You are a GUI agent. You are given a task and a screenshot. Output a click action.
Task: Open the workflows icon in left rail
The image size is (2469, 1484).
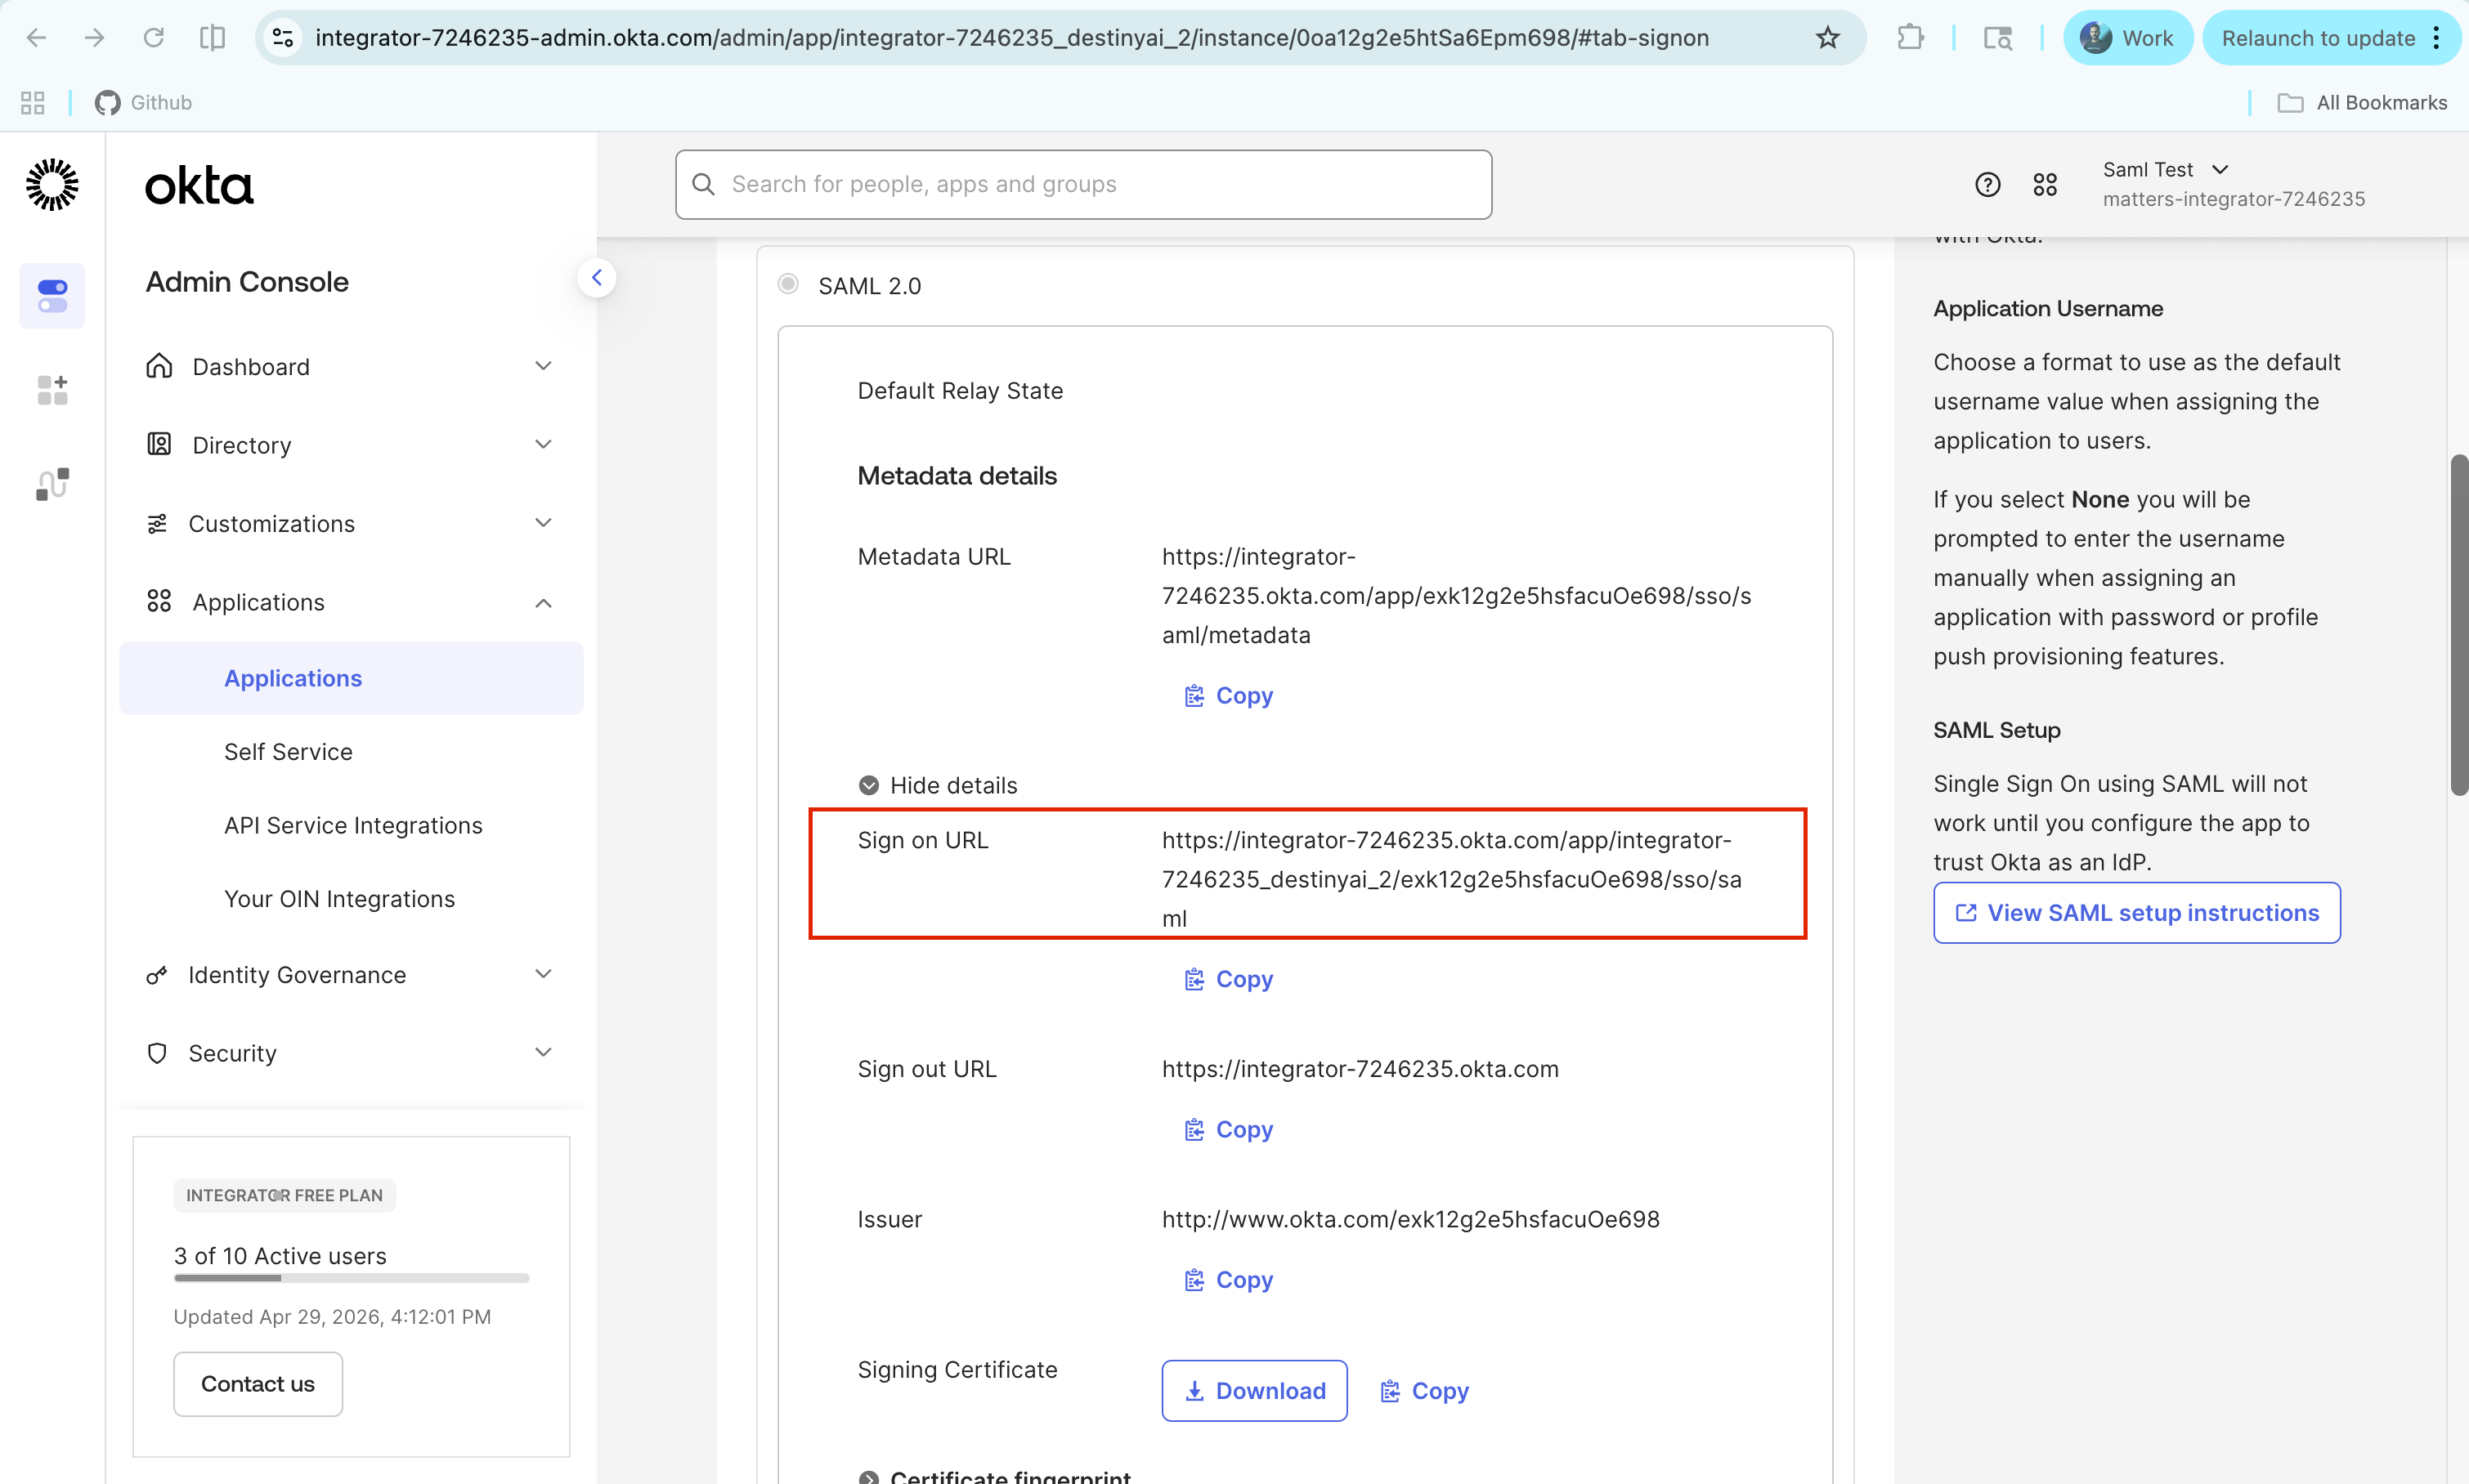click(52, 484)
